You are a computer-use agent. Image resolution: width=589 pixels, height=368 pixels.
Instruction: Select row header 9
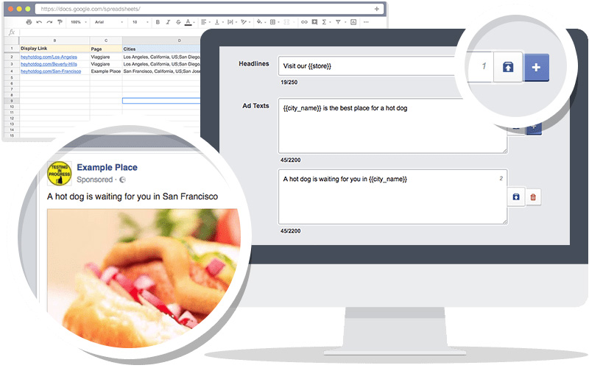pyautogui.click(x=12, y=101)
